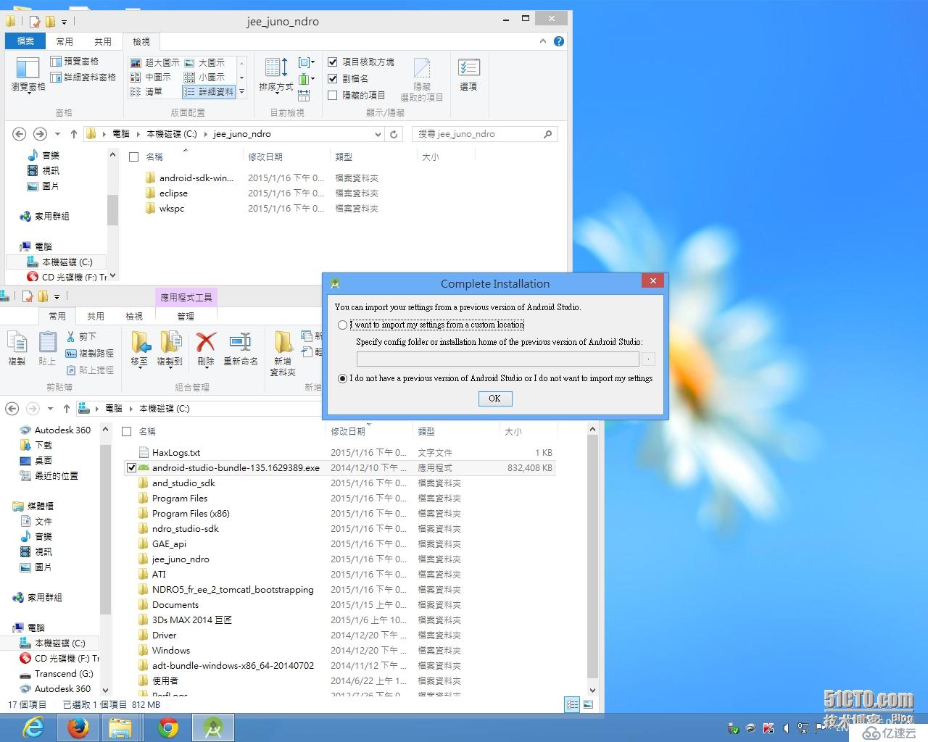Image resolution: width=928 pixels, height=742 pixels.
Task: Select the list view layout option
Action: coord(146,91)
